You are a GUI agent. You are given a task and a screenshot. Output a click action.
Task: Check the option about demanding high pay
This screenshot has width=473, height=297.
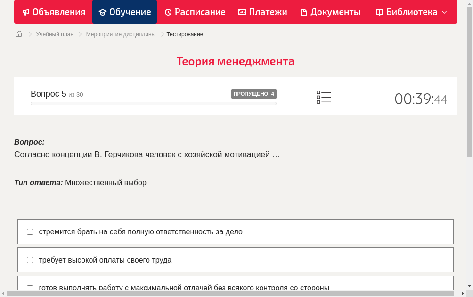(30, 260)
